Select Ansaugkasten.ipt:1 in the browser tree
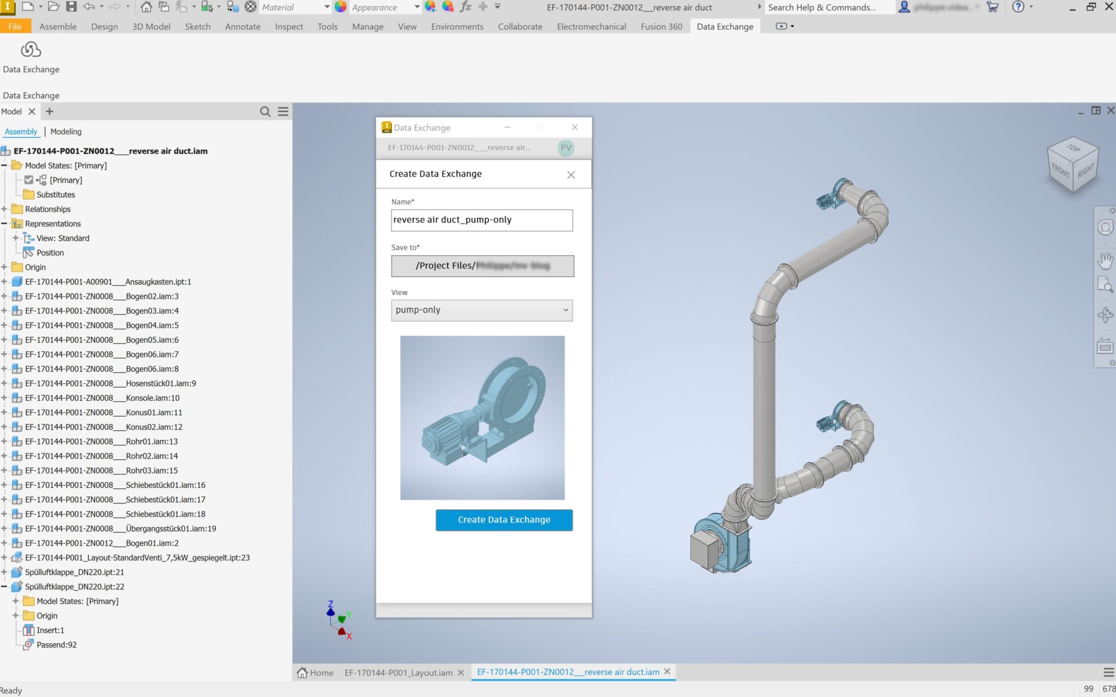Screen dimensions: 1116x697 [x=108, y=282]
